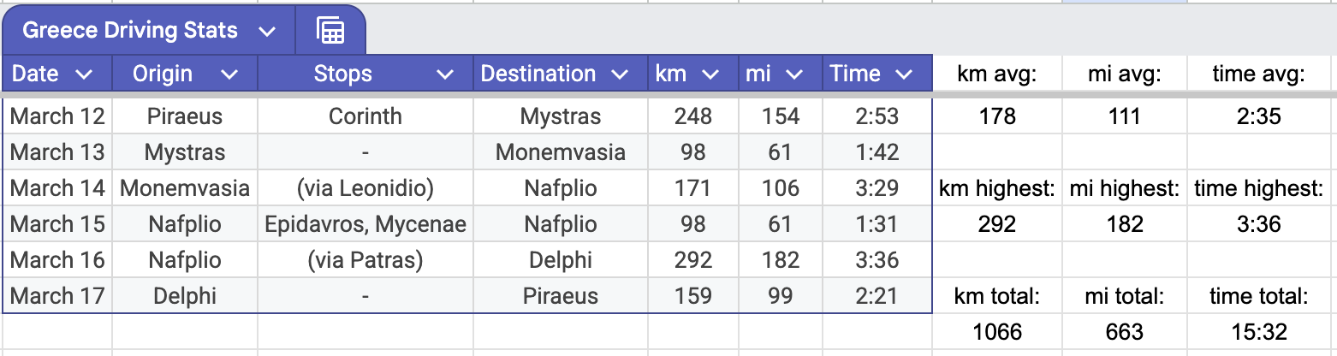Select the cell containing Corinth
The image size is (1337, 356).
click(x=365, y=116)
